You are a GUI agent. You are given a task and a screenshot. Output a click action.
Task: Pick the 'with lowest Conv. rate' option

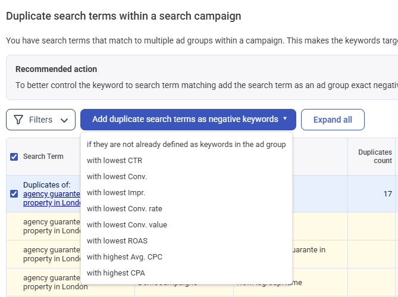[x=124, y=209]
